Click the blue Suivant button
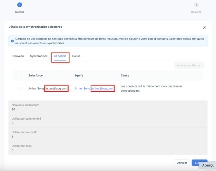This screenshot has height=171, width=216. coord(200,163)
